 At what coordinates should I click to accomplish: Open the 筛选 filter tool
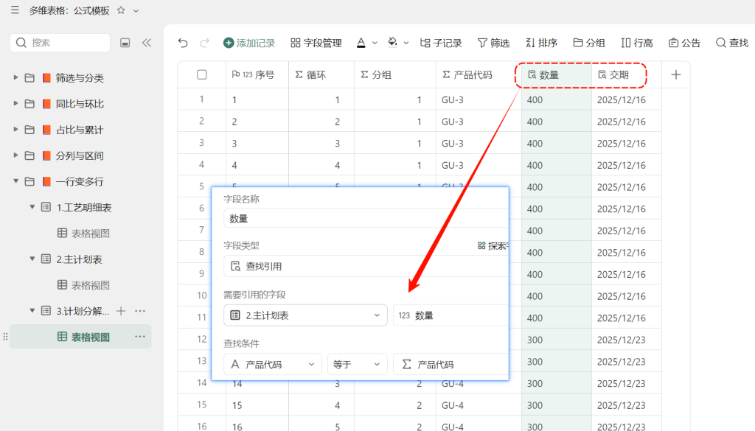(x=493, y=43)
